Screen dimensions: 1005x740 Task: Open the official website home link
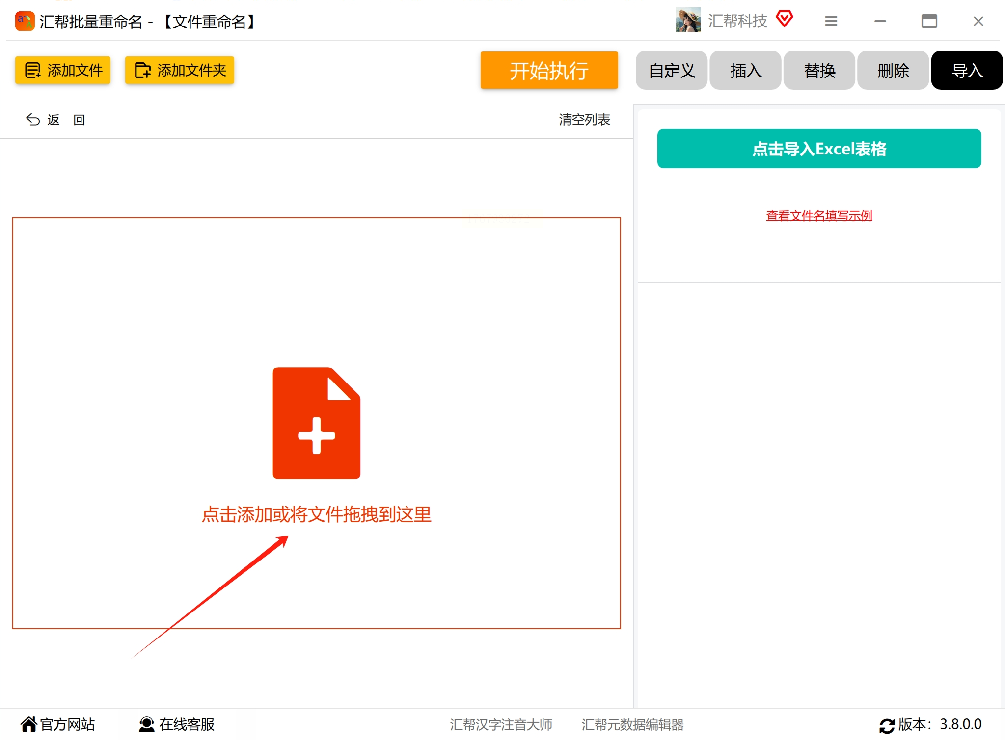57,724
